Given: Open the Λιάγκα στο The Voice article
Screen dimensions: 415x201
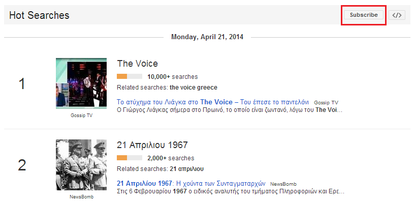Looking at the screenshot, I should (x=213, y=102).
